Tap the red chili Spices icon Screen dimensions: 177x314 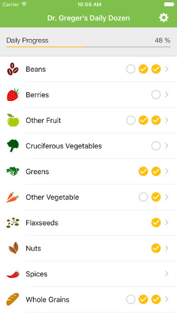point(13,274)
